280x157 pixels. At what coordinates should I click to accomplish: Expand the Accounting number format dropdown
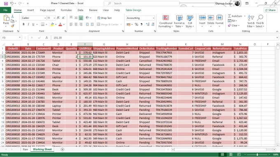154,18
